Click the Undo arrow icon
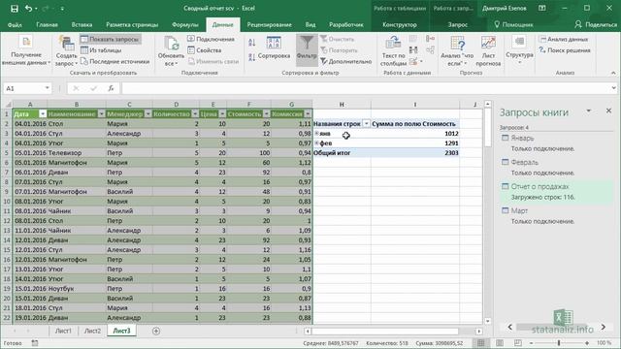This screenshot has width=621, height=349. point(28,9)
